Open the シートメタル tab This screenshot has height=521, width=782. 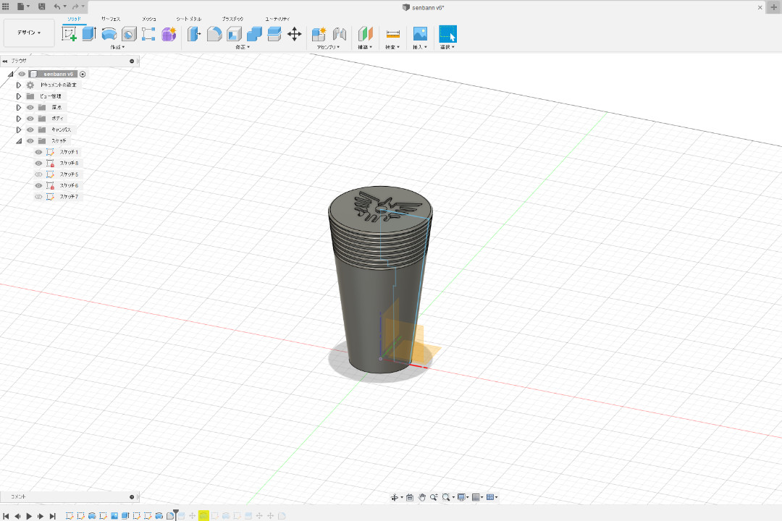pos(189,18)
